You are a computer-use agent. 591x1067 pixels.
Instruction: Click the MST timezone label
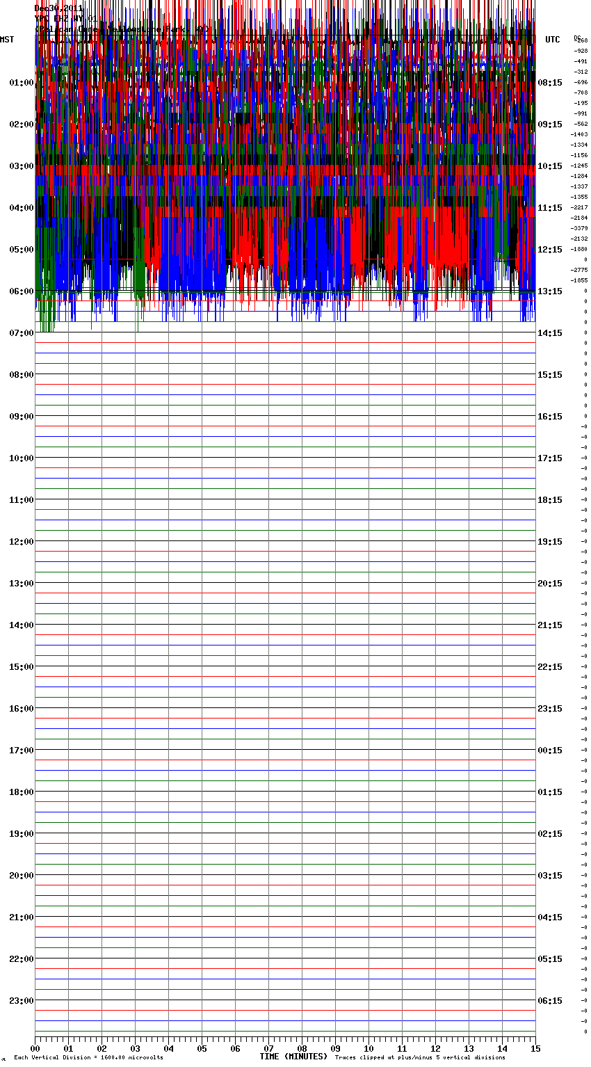point(7,40)
